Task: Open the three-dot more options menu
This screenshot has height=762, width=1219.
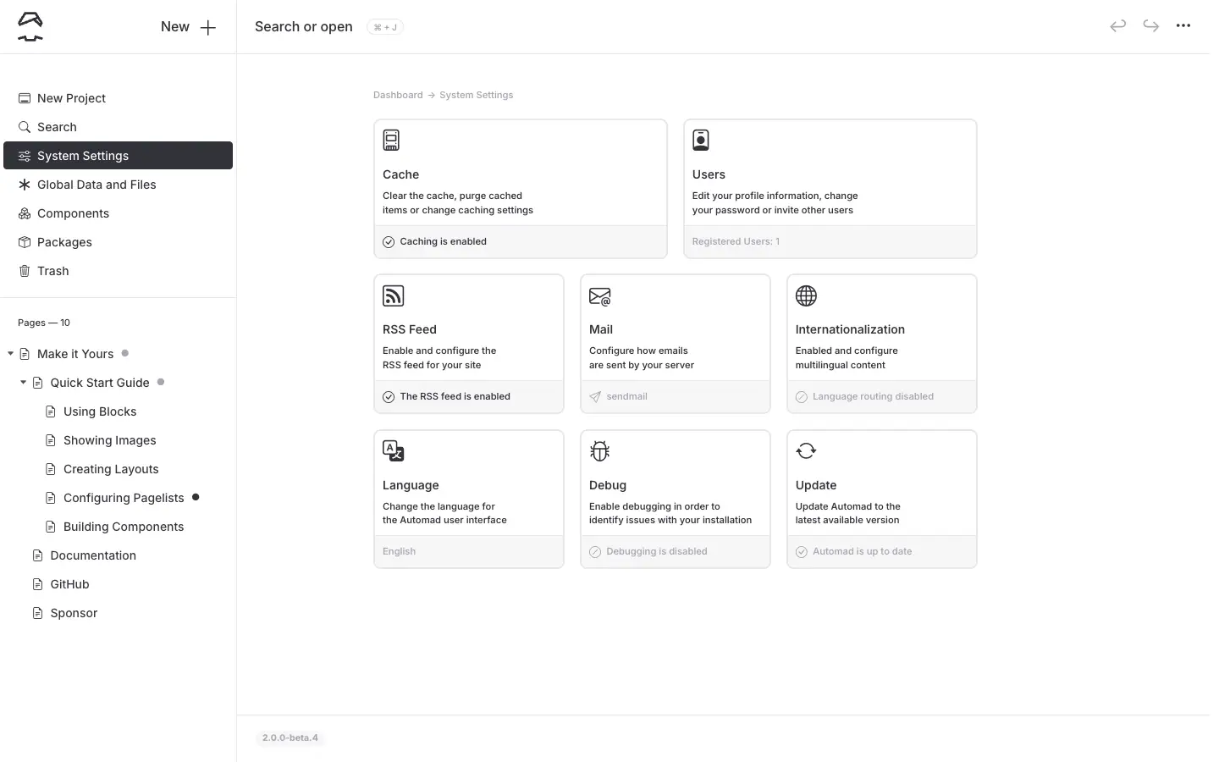Action: pos(1183,26)
